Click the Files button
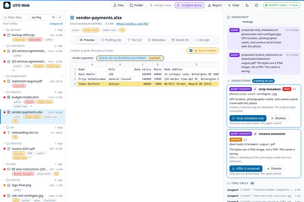 pyautogui.click(x=118, y=5)
